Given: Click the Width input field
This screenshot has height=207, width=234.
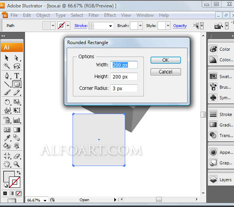Looking at the screenshot, I should click(x=124, y=65).
